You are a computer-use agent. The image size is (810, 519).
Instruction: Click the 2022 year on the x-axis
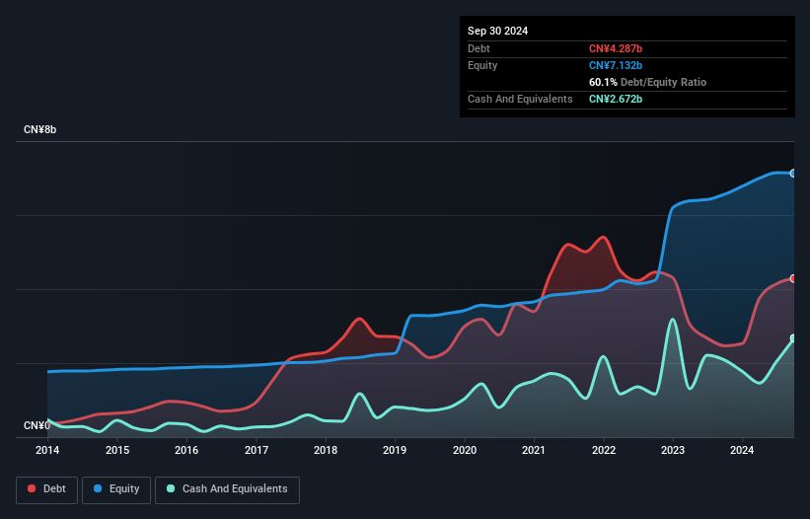[604, 451]
